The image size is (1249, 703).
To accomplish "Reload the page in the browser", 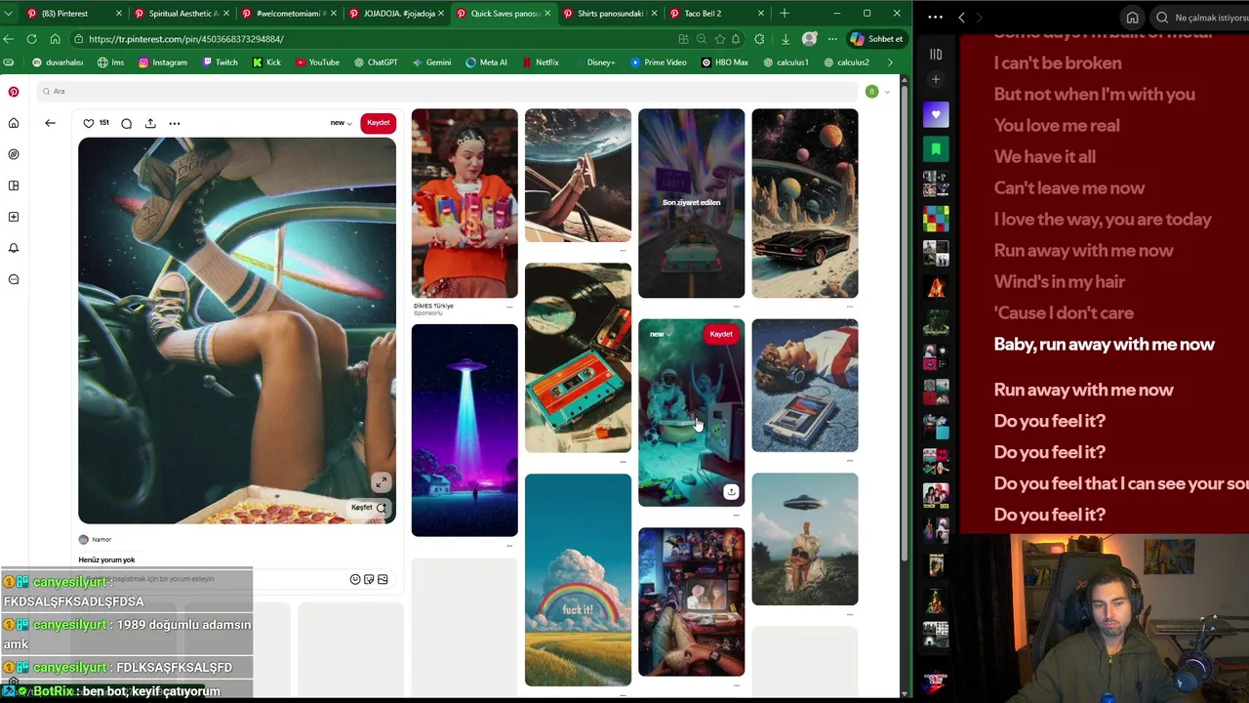I will tap(32, 39).
